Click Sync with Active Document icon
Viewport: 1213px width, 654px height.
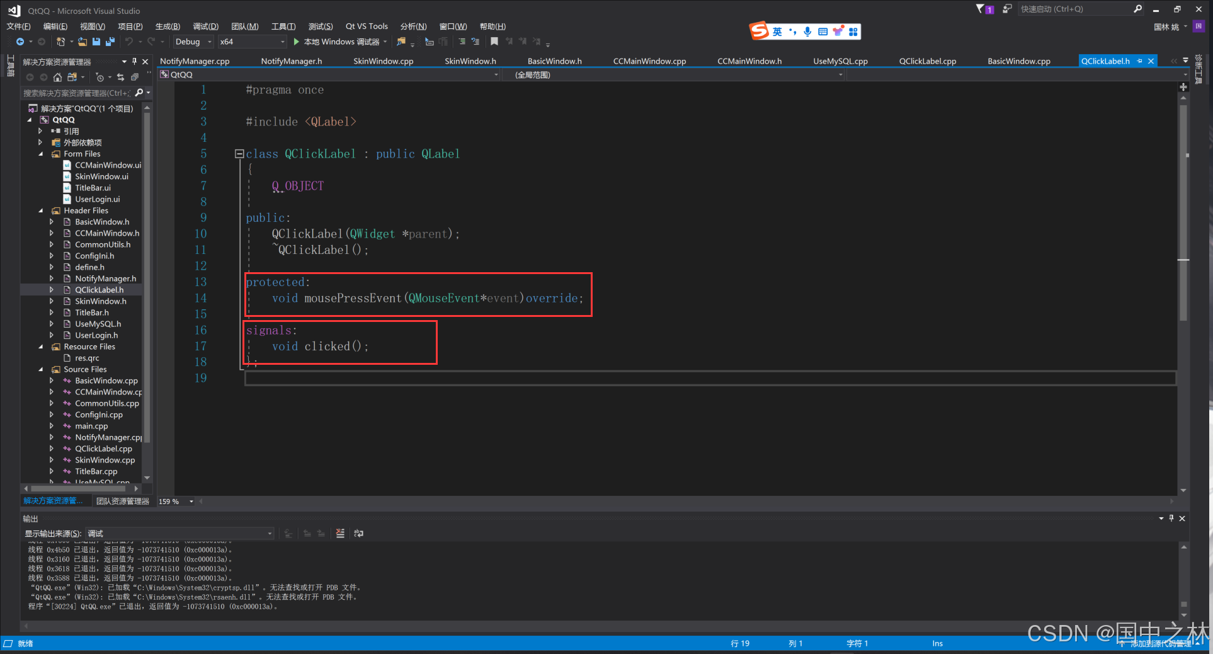pyautogui.click(x=120, y=77)
